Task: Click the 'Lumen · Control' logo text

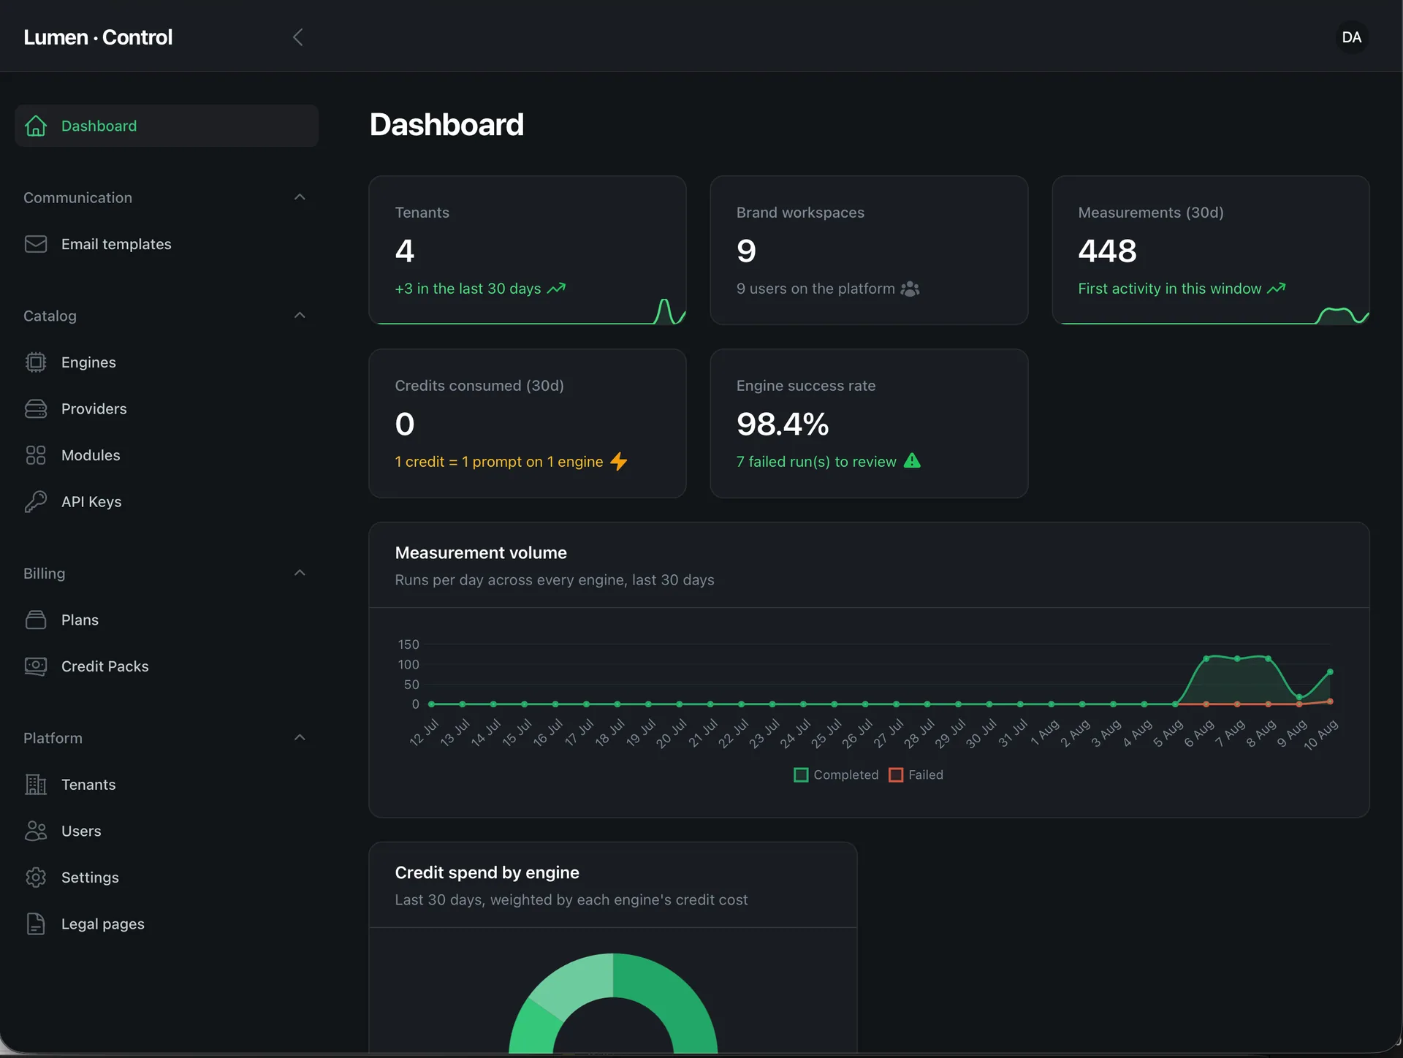Action: pyautogui.click(x=98, y=37)
